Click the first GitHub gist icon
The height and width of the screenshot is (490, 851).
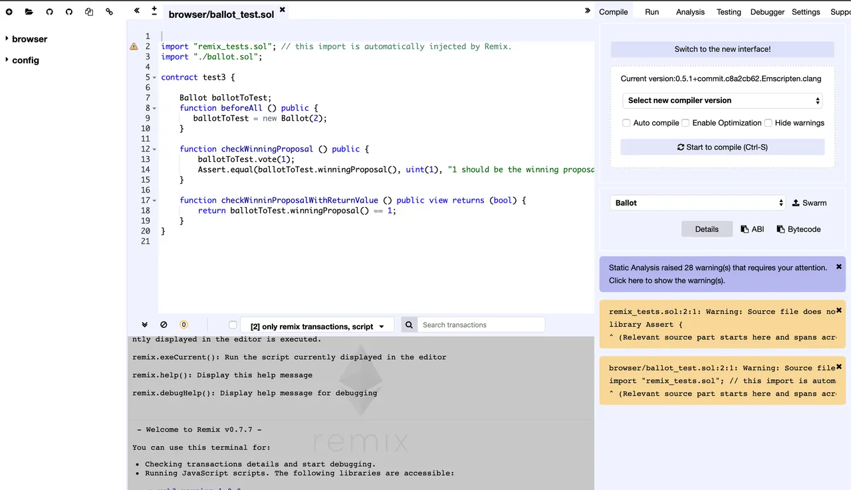[49, 12]
